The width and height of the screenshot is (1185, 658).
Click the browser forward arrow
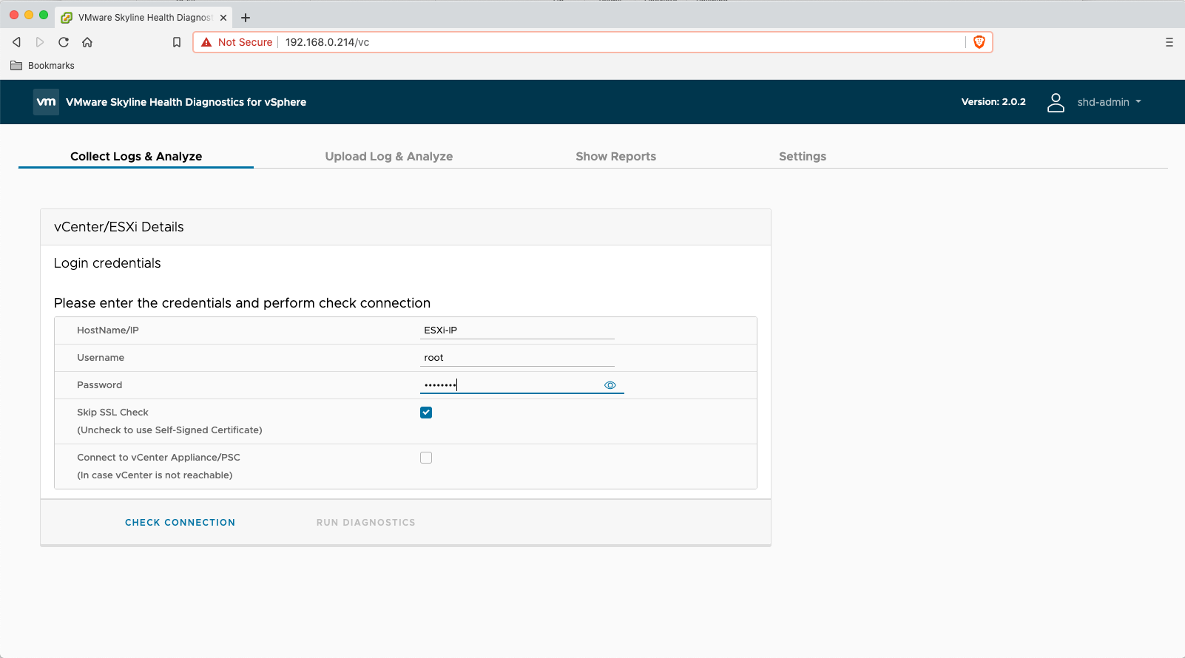coord(40,42)
